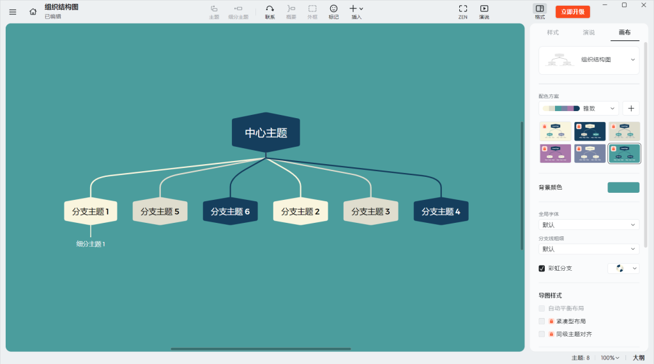Select the beige gray theme thumbnail
This screenshot has width=654, height=364.
click(625, 132)
